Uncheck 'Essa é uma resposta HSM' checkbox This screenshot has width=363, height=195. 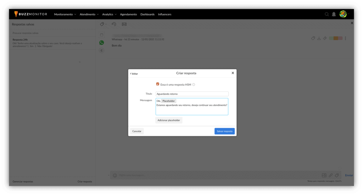click(x=158, y=84)
